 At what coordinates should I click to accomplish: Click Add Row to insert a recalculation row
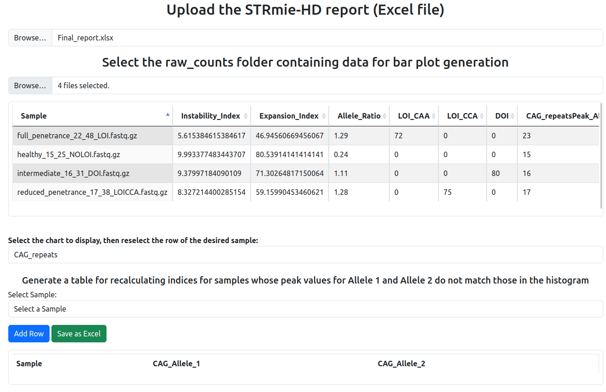pos(28,334)
